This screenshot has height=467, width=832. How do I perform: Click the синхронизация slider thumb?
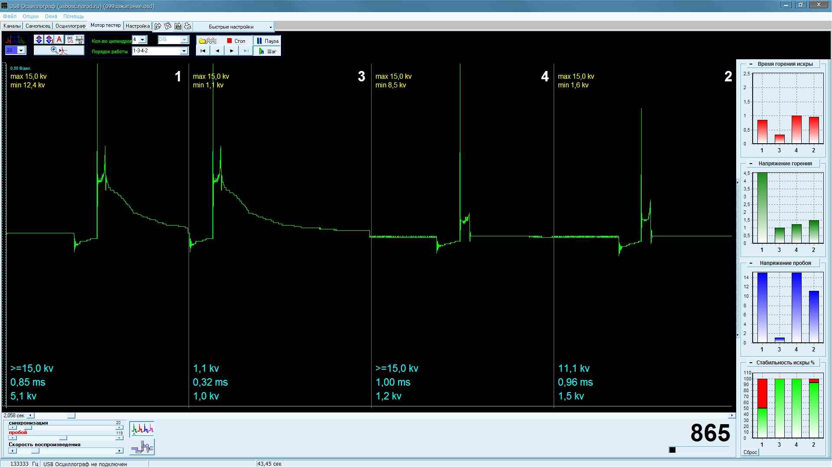28,428
